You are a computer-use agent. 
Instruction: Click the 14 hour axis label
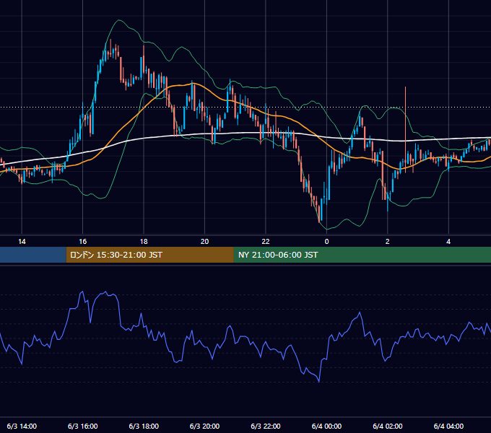tap(22, 242)
